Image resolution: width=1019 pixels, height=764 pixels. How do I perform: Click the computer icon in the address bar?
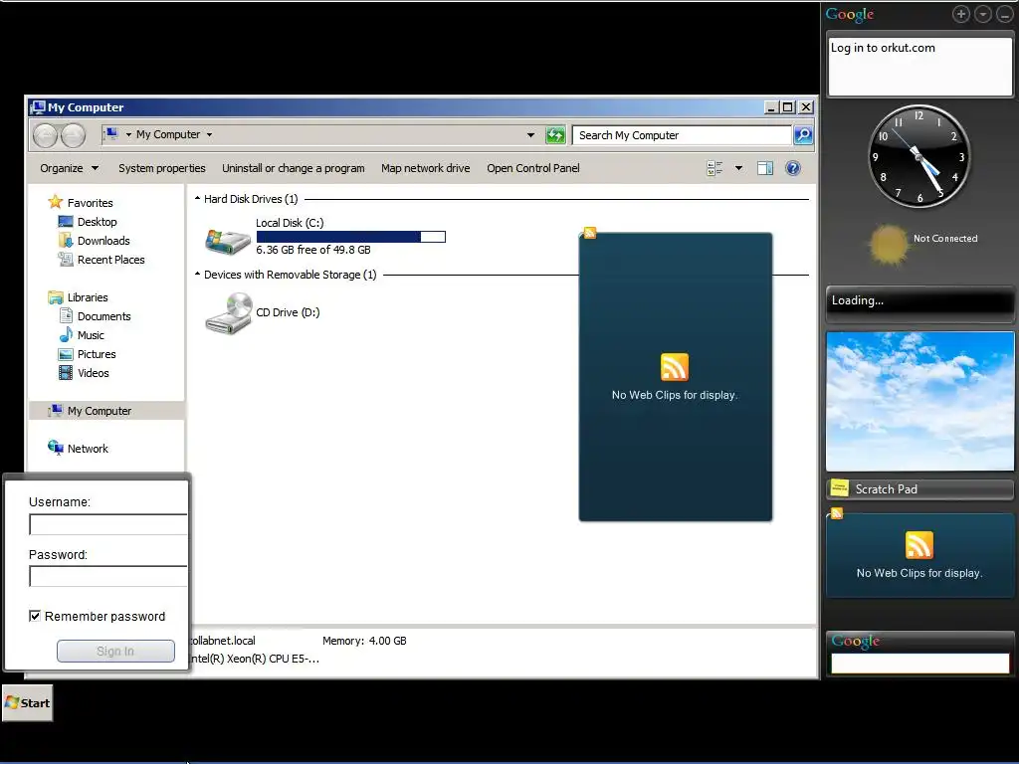tap(111, 134)
